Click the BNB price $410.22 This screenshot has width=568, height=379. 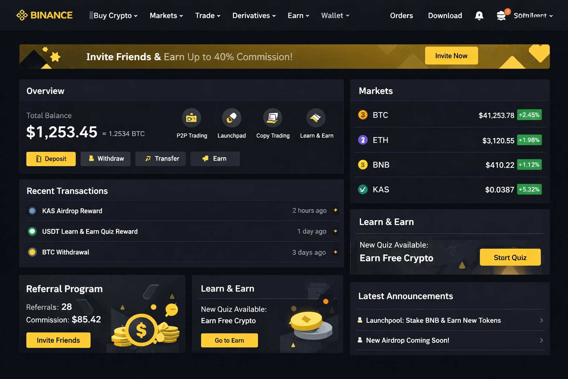(x=500, y=165)
